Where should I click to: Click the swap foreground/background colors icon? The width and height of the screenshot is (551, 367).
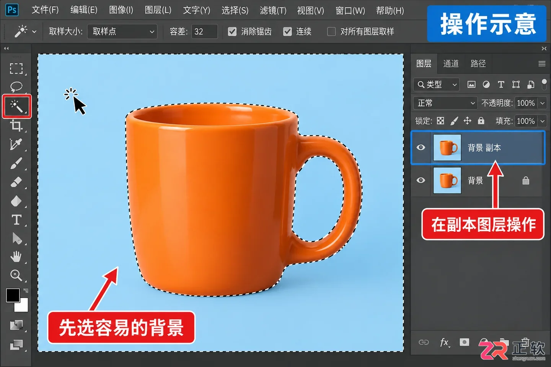point(26,291)
